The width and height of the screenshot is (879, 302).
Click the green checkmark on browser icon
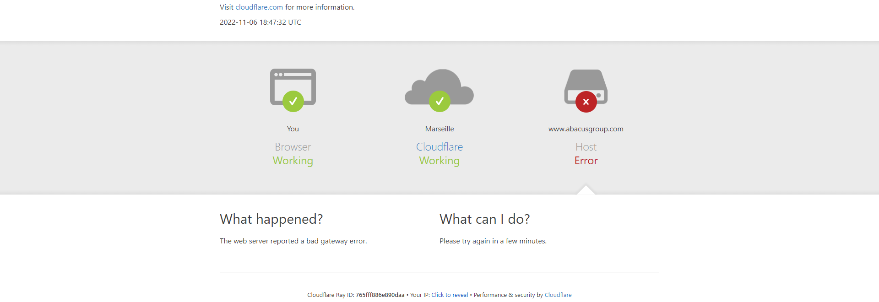tap(293, 101)
